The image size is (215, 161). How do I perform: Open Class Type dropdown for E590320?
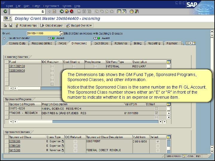click(x=63, y=146)
